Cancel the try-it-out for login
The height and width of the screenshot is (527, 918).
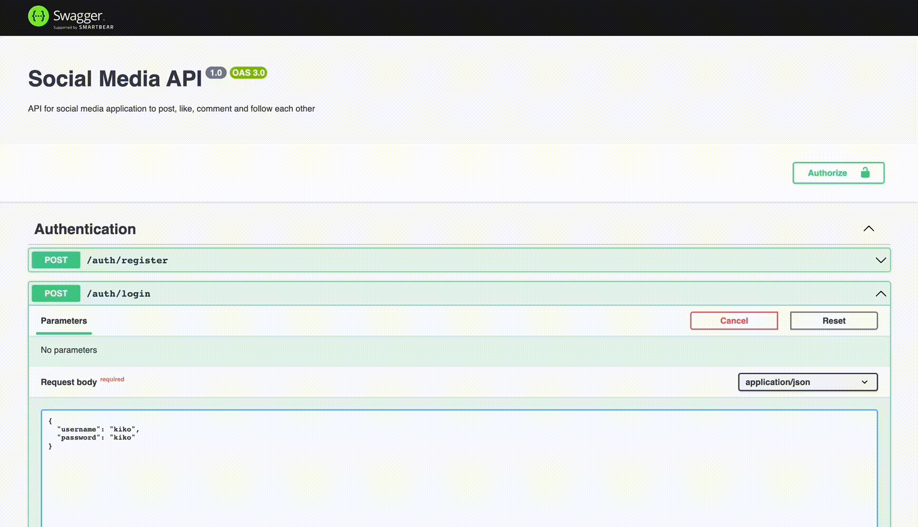tap(734, 321)
